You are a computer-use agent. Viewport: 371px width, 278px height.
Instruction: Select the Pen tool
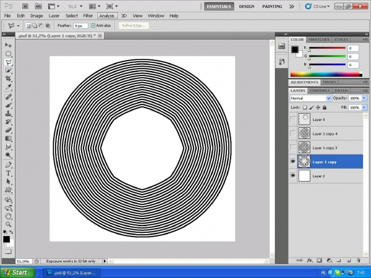8,165
